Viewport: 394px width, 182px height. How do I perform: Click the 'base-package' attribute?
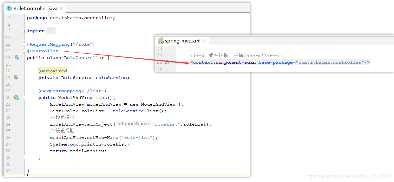(x=276, y=62)
